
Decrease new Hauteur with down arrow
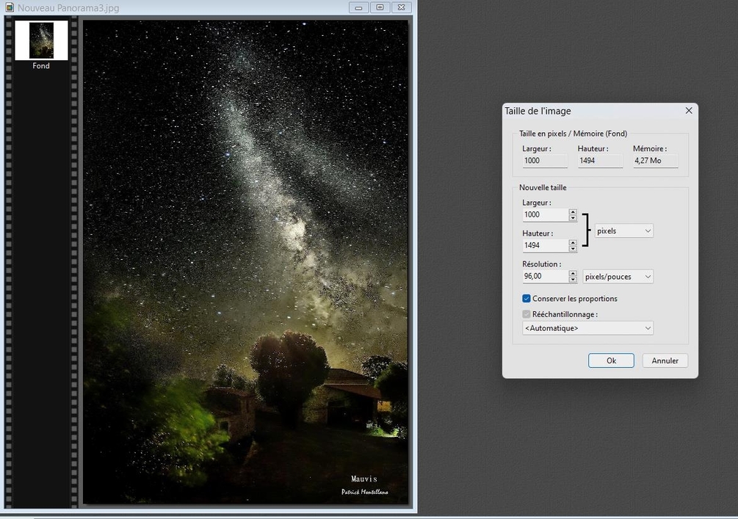[x=573, y=248]
